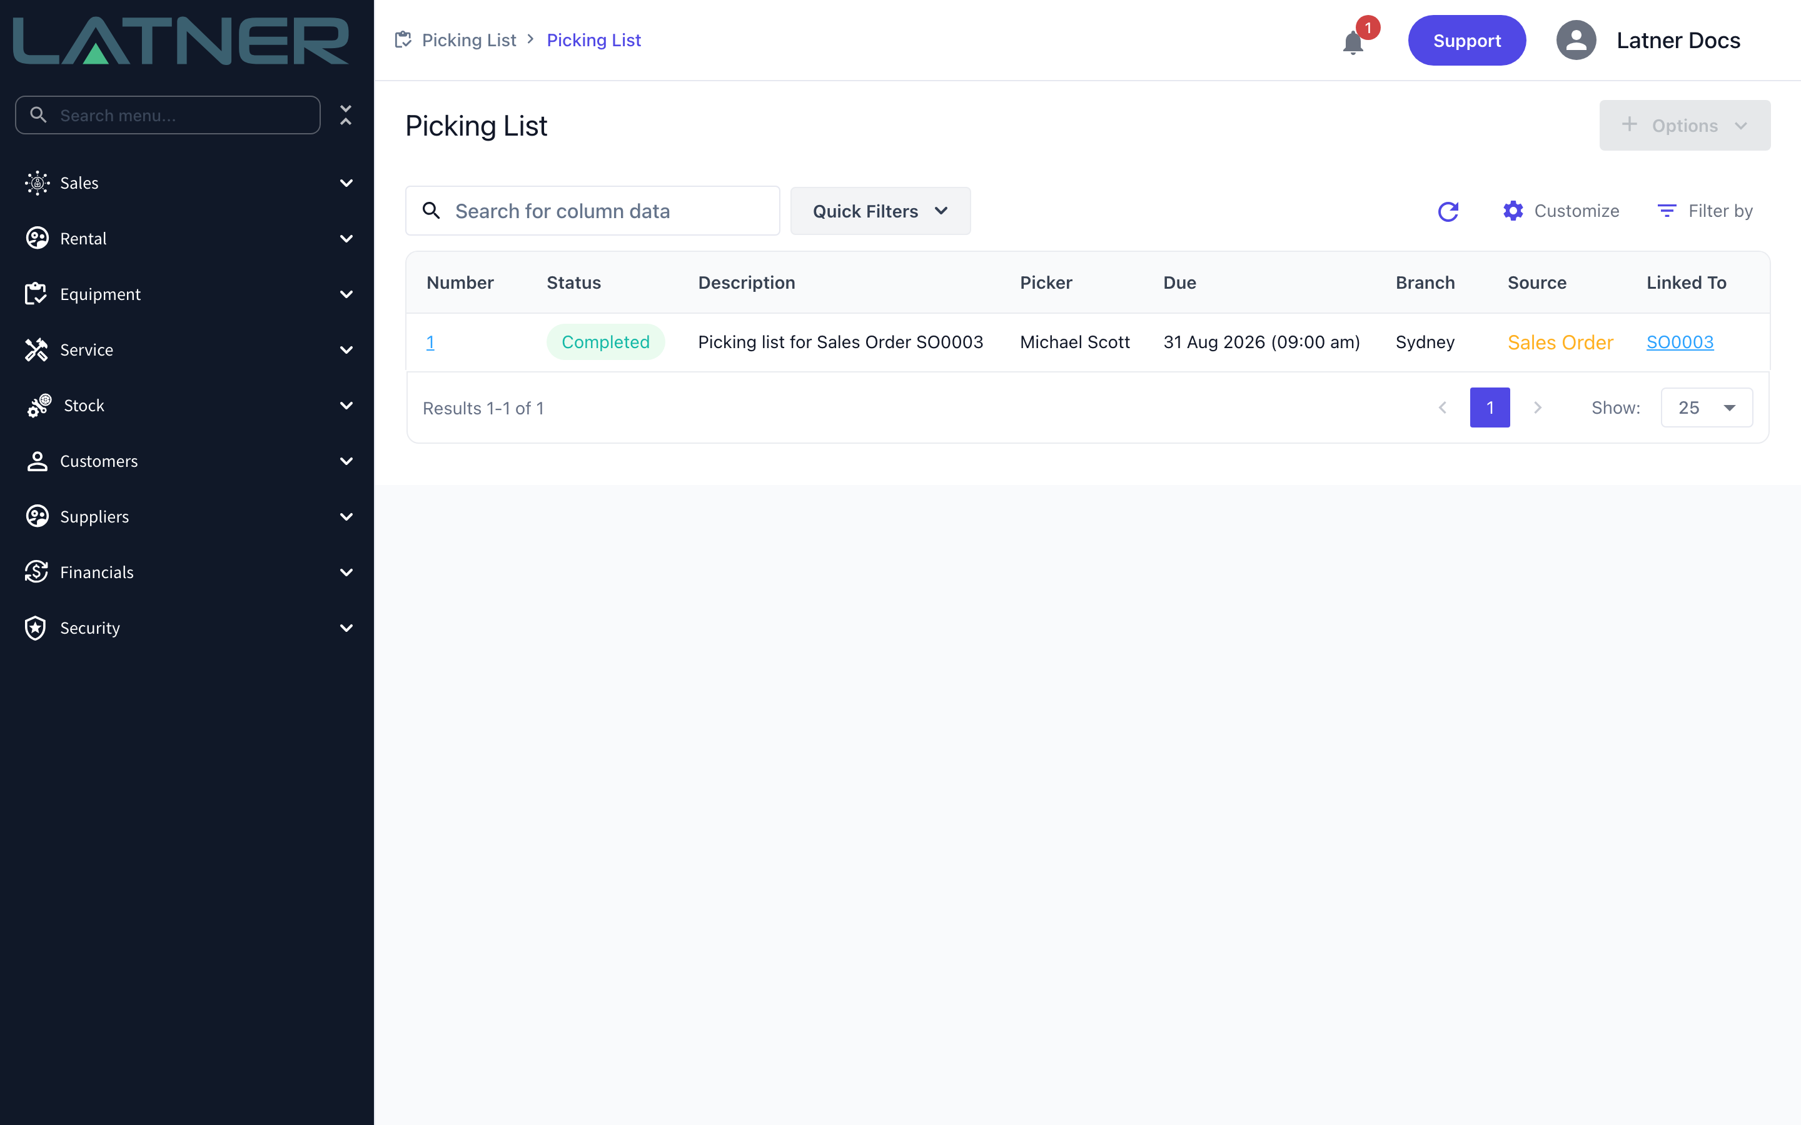
Task: Click the Rental sidebar icon
Action: point(36,238)
